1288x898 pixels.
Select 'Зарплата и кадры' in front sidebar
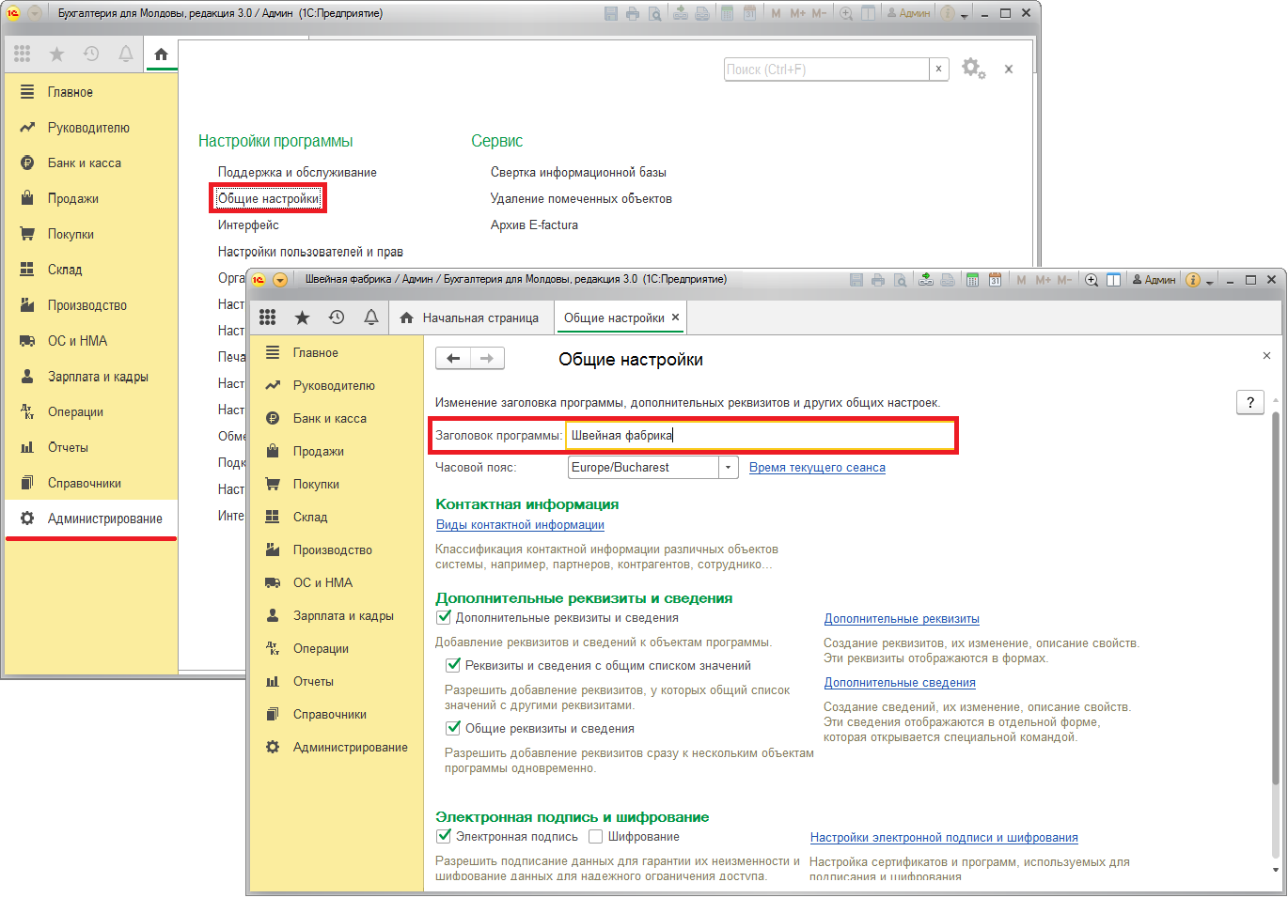[x=343, y=616]
